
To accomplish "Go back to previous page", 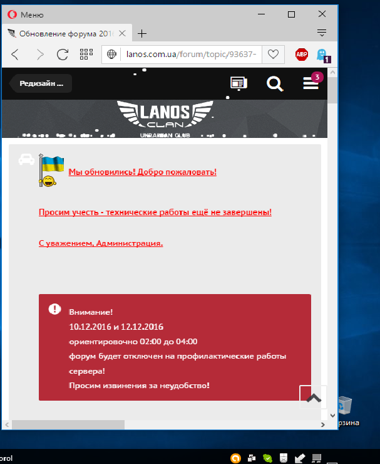I will pos(16,55).
